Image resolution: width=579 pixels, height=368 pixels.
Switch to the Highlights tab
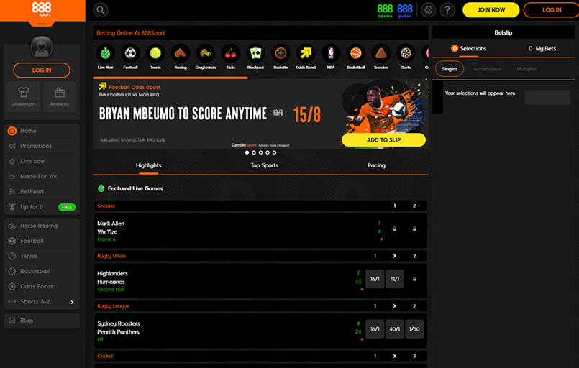pyautogui.click(x=148, y=165)
